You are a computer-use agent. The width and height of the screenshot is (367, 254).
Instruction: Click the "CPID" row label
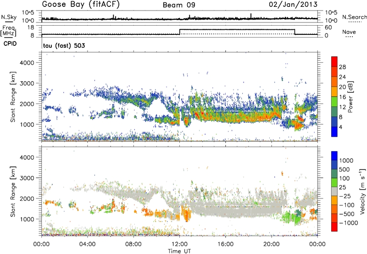click(x=10, y=44)
